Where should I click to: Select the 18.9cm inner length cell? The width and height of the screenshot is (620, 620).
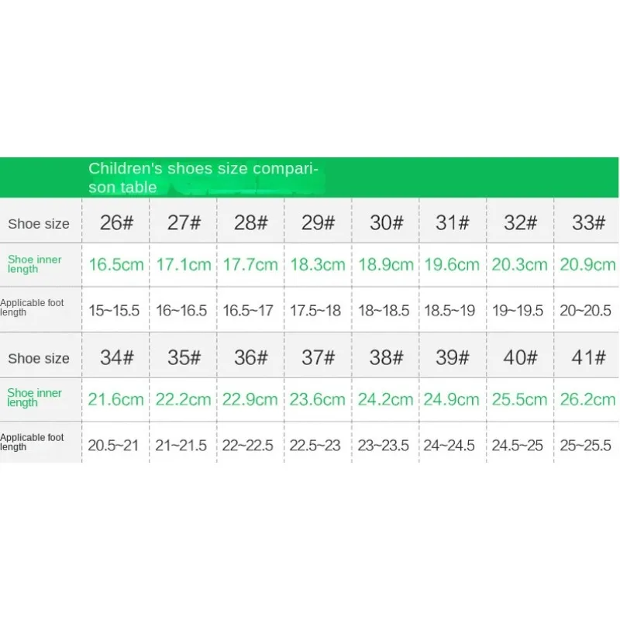(386, 264)
